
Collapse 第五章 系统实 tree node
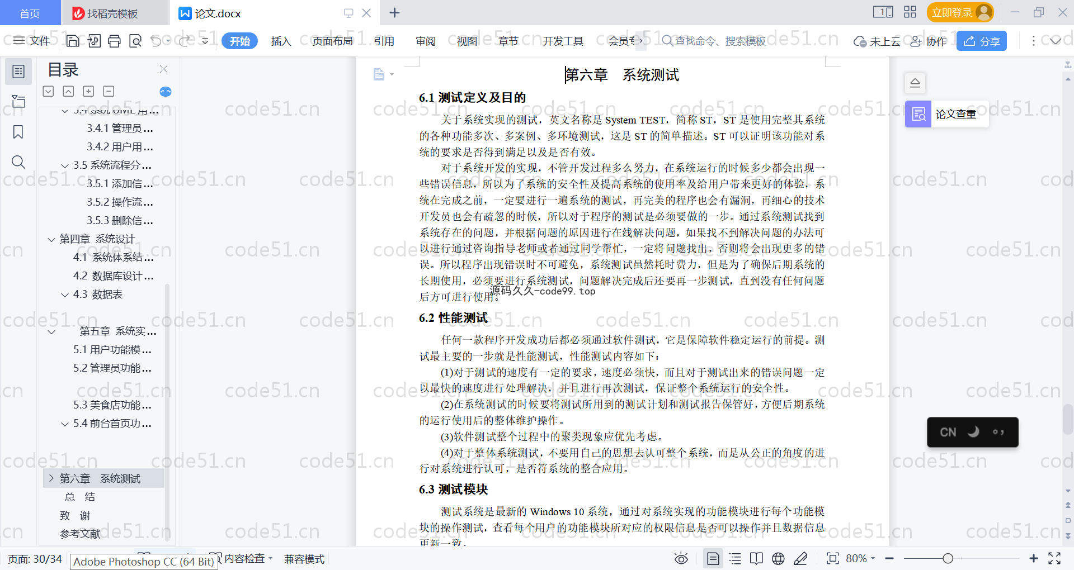pyautogui.click(x=51, y=332)
